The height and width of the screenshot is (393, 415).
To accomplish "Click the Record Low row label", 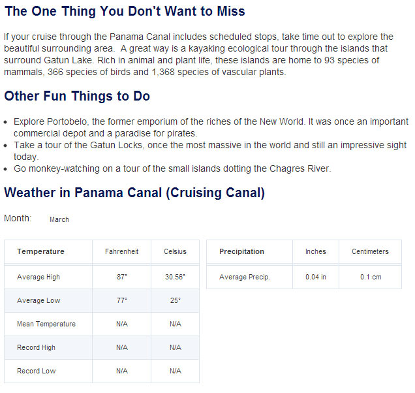I will [x=37, y=371].
